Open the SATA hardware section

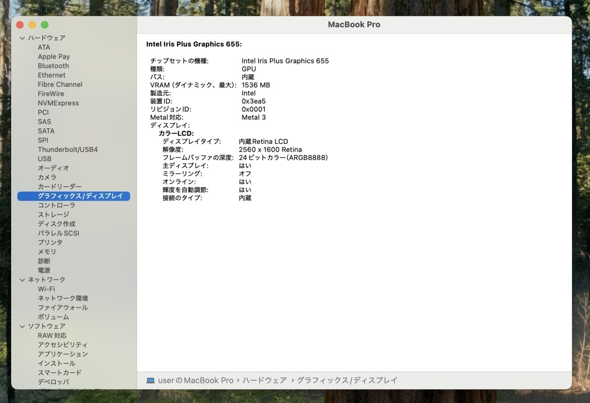point(46,131)
